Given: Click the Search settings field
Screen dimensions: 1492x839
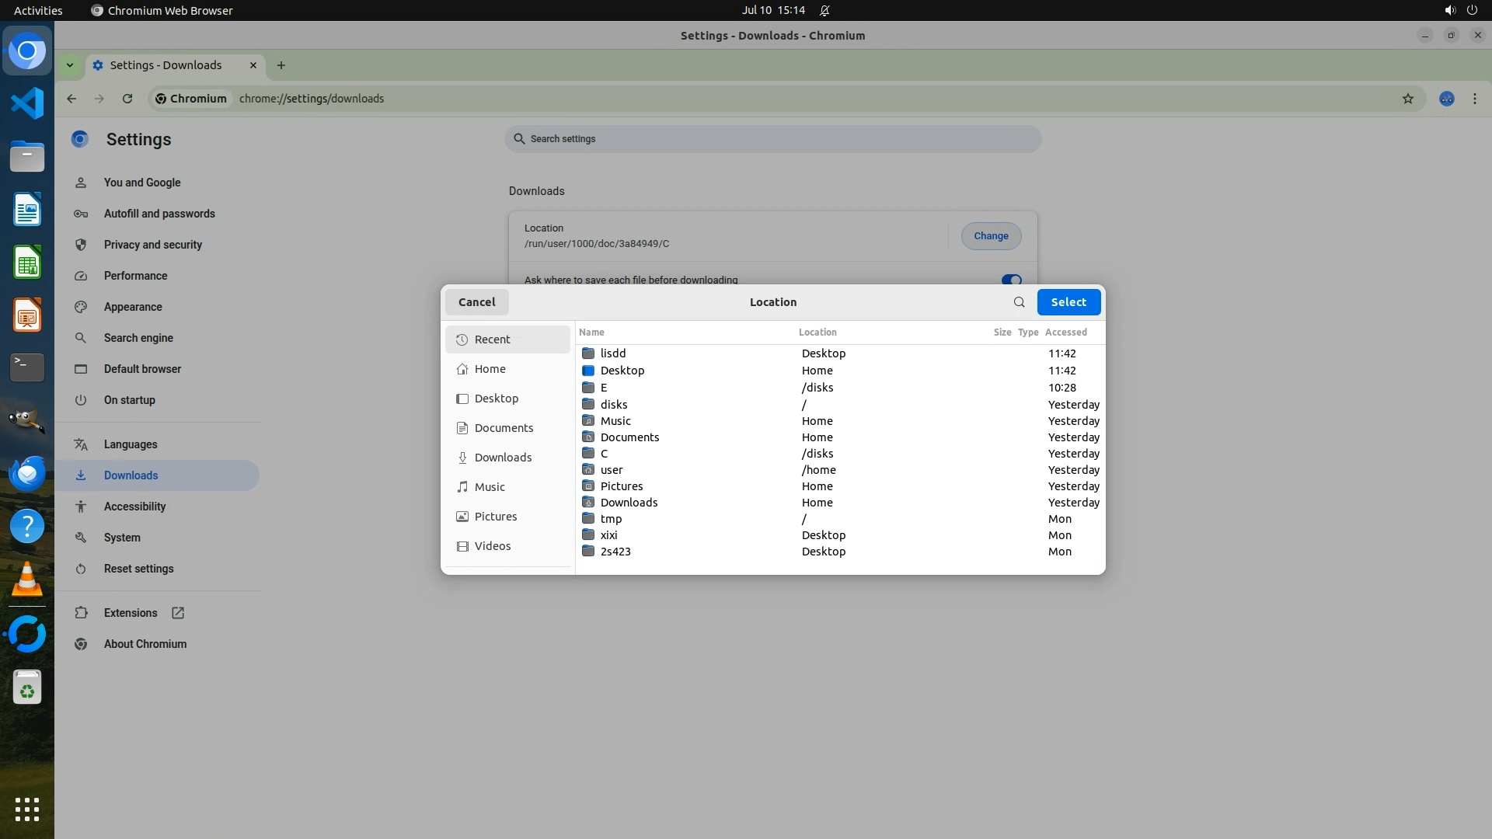Looking at the screenshot, I should [772, 139].
